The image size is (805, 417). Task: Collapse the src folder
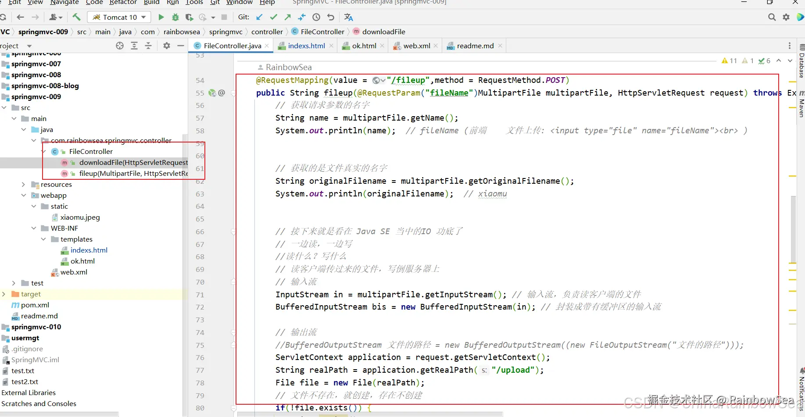click(4, 107)
